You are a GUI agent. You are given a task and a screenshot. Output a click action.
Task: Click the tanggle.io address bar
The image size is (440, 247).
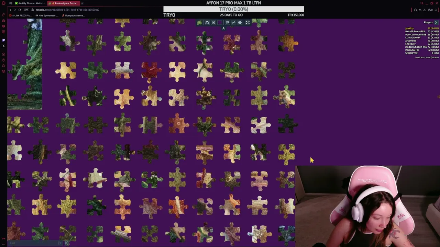click(68, 10)
